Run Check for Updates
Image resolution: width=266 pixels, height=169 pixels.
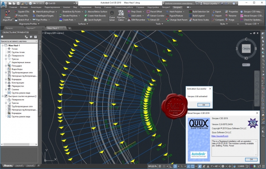point(251,20)
